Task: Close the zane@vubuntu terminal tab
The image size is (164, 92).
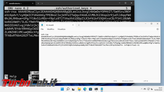Action: pyautogui.click(x=33, y=4)
